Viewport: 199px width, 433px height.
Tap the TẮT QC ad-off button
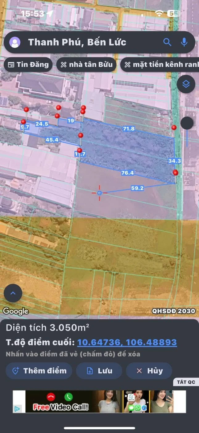(186, 382)
